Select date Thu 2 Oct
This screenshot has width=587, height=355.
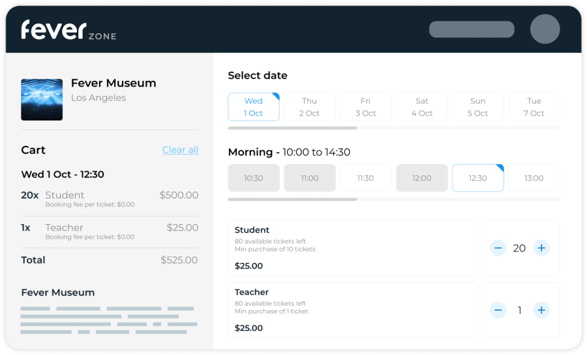pos(310,107)
